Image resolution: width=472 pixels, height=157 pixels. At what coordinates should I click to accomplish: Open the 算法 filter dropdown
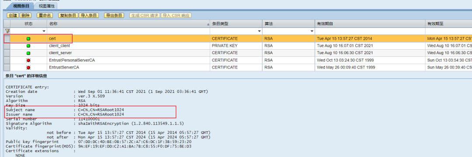coord(312,31)
